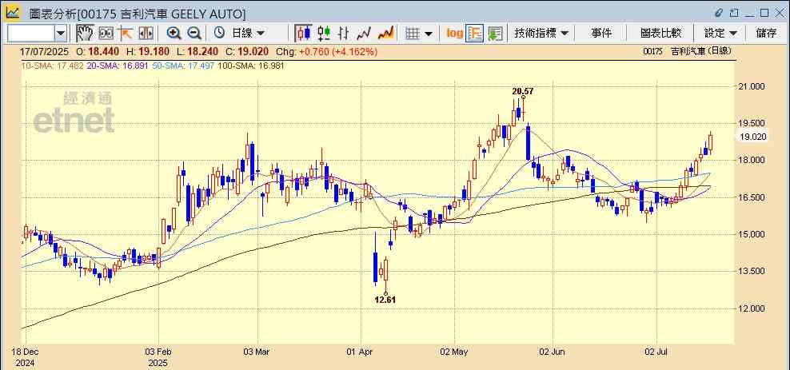The image size is (790, 370).
Task: Open the 事件 events menu
Action: click(601, 34)
